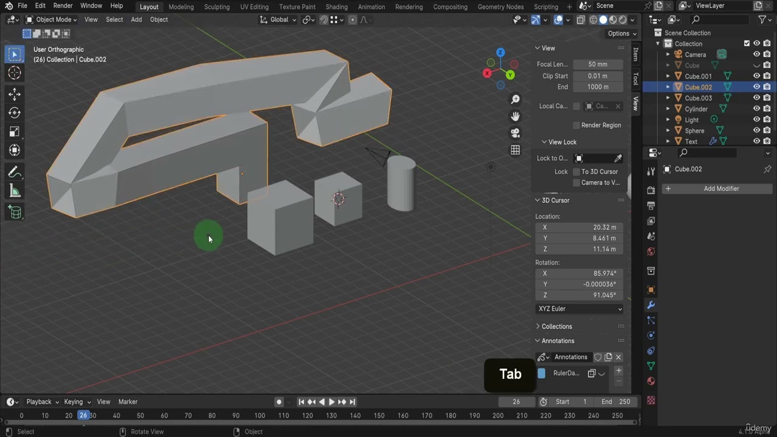
Task: Open the Playback dropdown in timeline
Action: point(42,402)
